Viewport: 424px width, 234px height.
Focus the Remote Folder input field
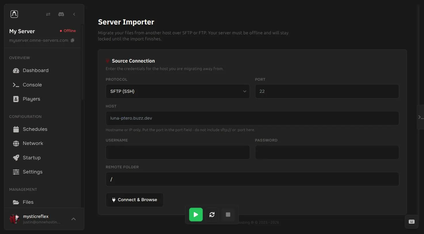pos(252,179)
